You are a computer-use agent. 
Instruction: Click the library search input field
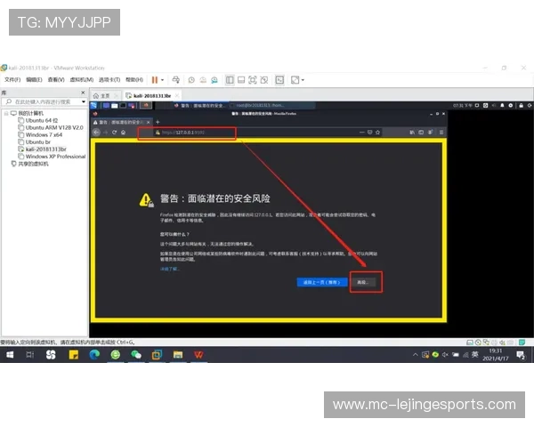pyautogui.click(x=42, y=101)
